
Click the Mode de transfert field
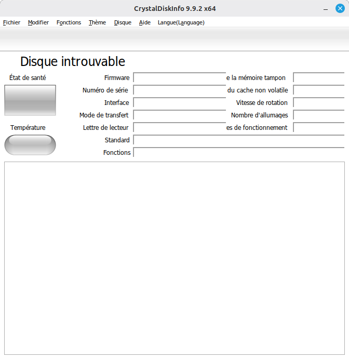(x=179, y=115)
